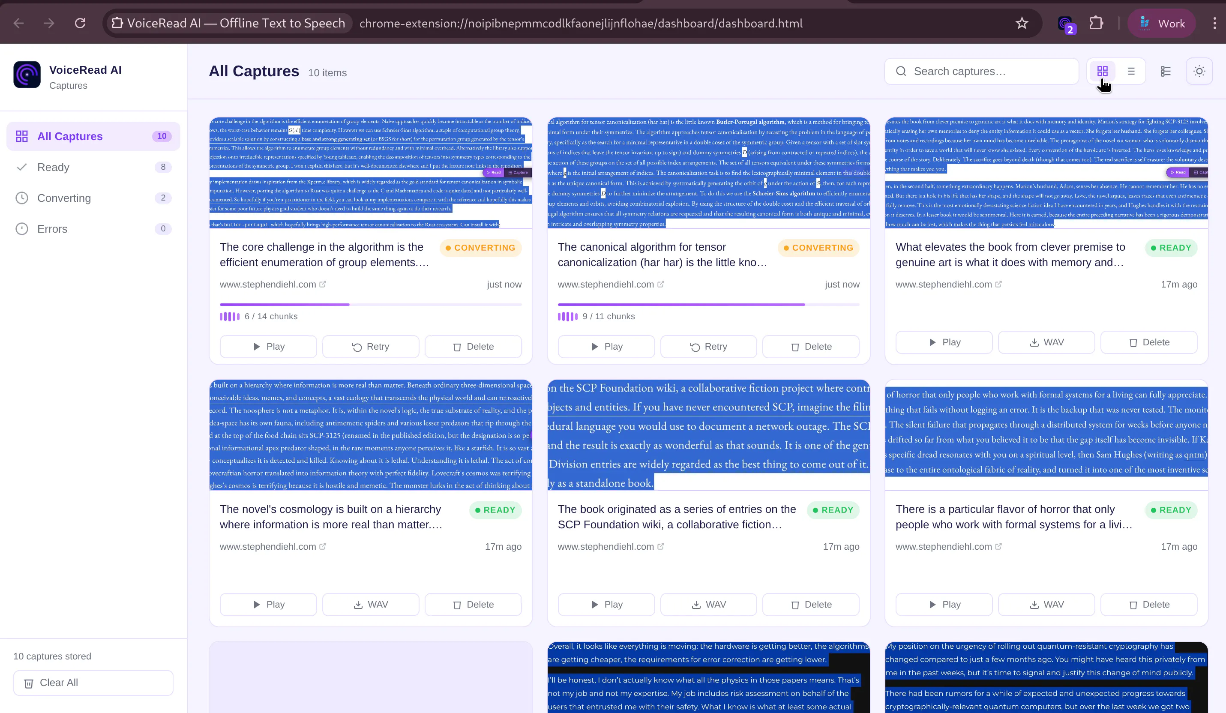Screen dimensions: 1226x713
Task: Click the progress bar above '9 / 11 chunks'
Action: tap(709, 305)
